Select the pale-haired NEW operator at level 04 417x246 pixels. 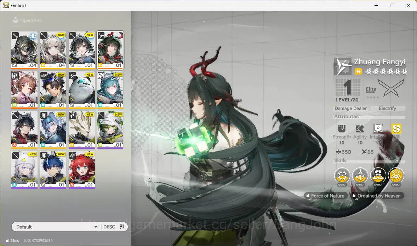[53, 50]
